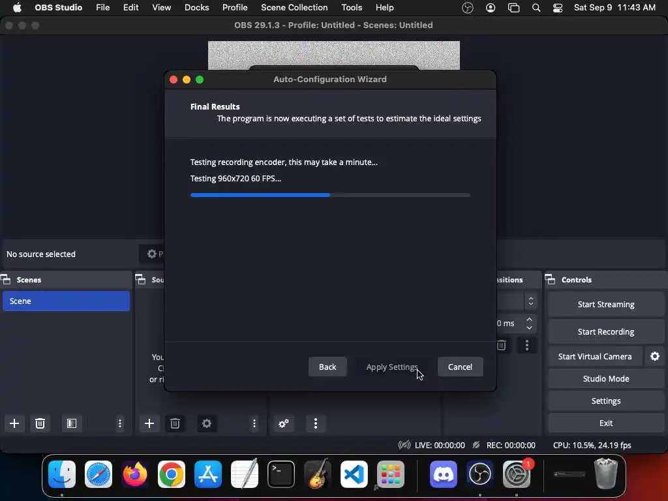The width and height of the screenshot is (668, 501).
Task: Open the Help menu
Action: point(384,8)
